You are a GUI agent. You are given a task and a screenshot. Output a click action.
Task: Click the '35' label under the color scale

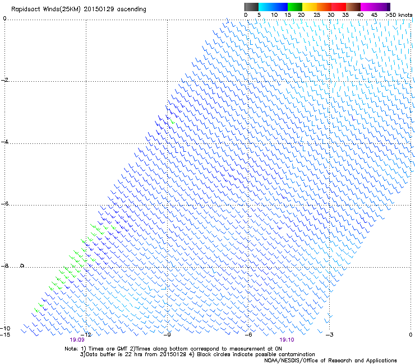click(345, 15)
